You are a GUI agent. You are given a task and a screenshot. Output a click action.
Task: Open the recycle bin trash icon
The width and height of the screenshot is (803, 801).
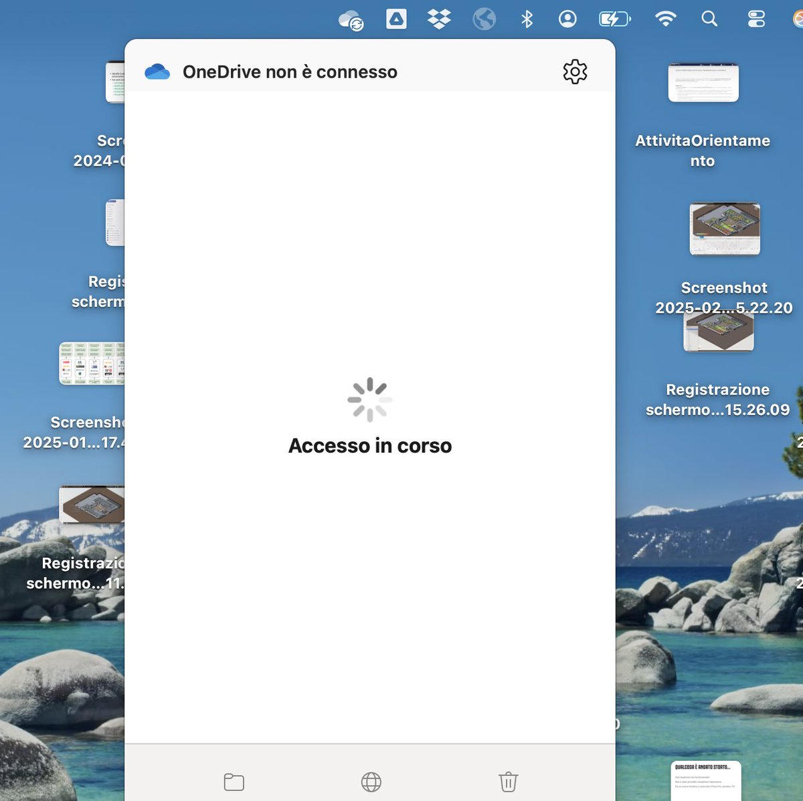[508, 782]
